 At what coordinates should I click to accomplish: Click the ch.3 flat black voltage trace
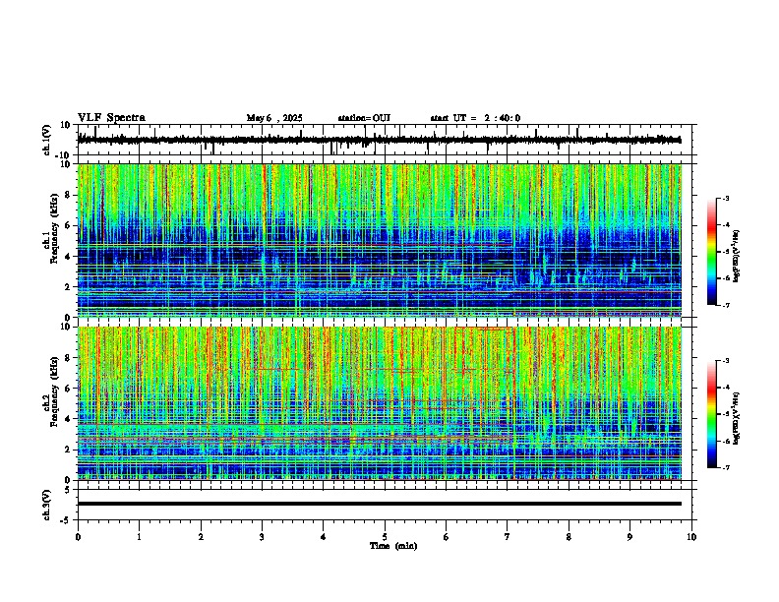[380, 504]
